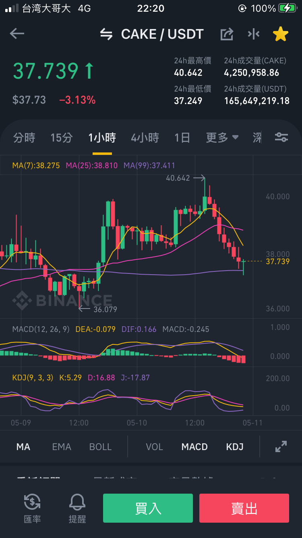Select the 1日 interval tab
The width and height of the screenshot is (302, 538).
pyautogui.click(x=182, y=138)
